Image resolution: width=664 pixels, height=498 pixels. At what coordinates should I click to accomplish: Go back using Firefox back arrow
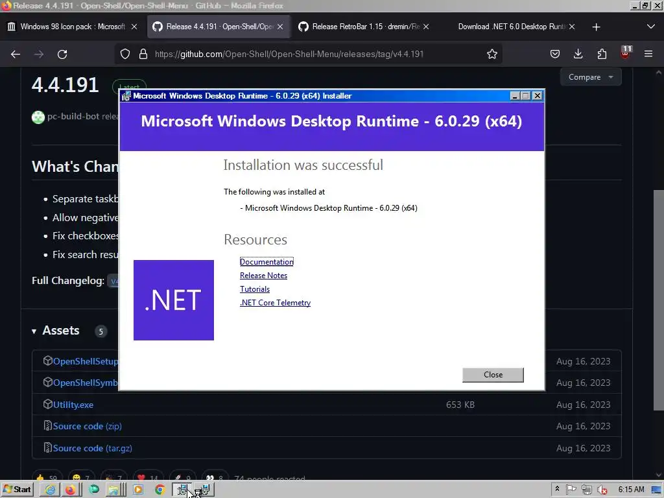tap(16, 54)
